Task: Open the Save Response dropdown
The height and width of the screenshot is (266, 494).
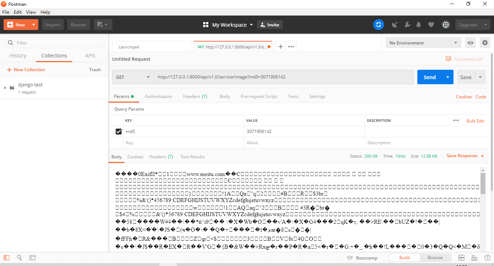Action: point(465,156)
